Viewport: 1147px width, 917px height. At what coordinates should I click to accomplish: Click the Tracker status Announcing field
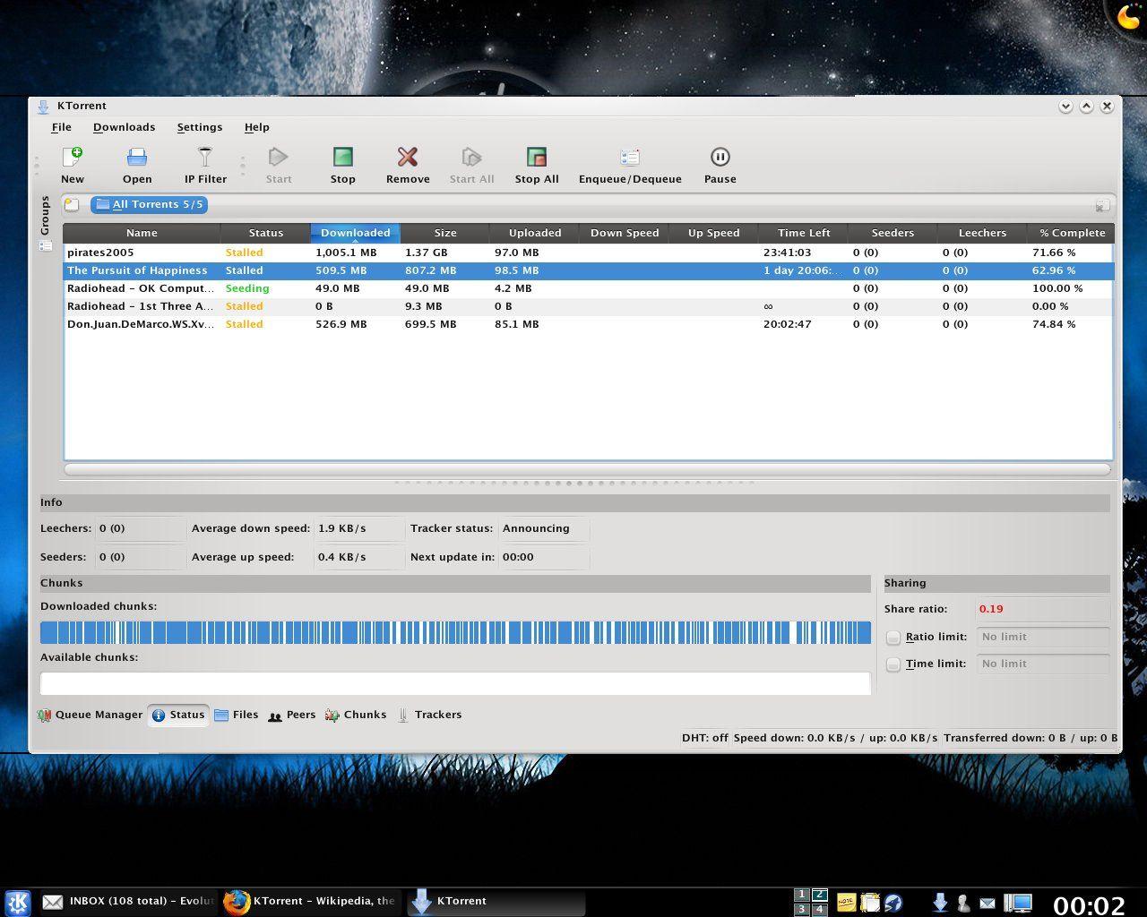tap(543, 528)
